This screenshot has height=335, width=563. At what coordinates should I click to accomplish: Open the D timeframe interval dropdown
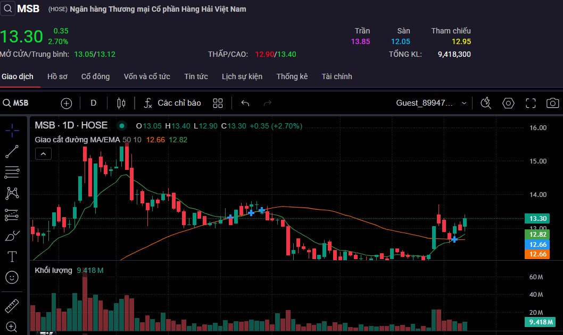coord(94,103)
